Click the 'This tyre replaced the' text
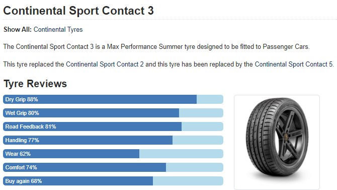 (34, 64)
